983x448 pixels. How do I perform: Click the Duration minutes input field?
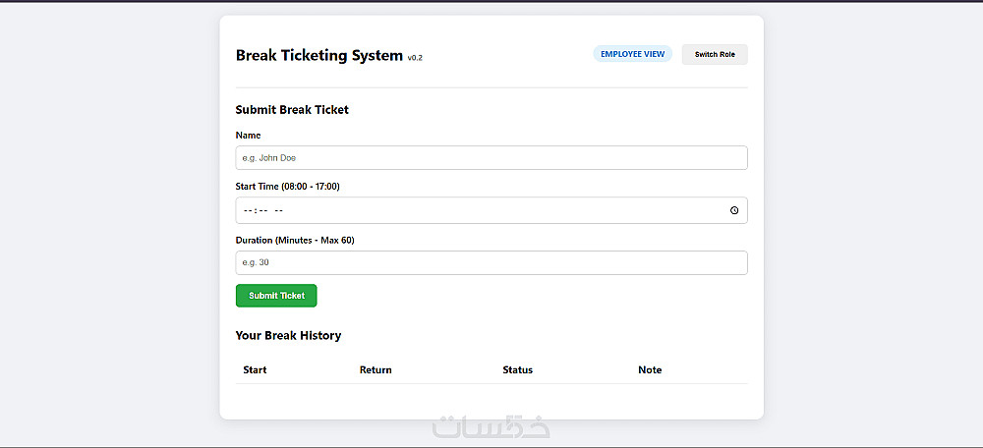pyautogui.click(x=491, y=263)
